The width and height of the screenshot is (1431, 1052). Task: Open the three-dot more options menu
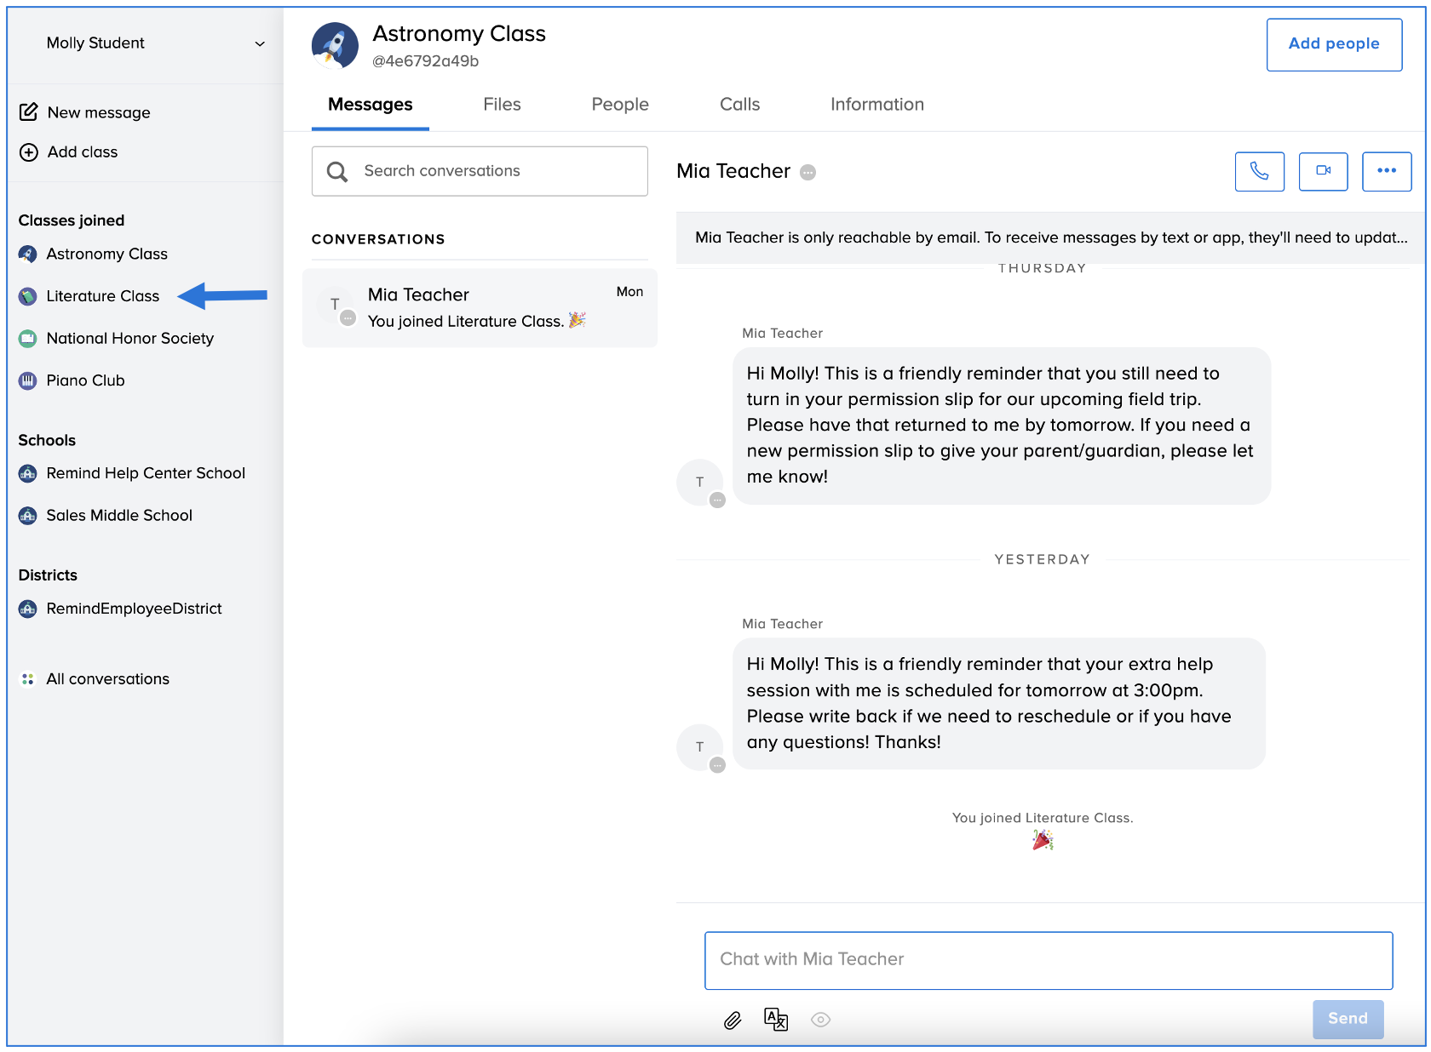pos(1386,171)
